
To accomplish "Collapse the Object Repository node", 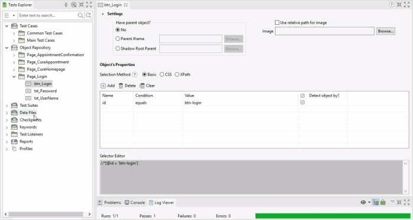I will pos(7,48).
